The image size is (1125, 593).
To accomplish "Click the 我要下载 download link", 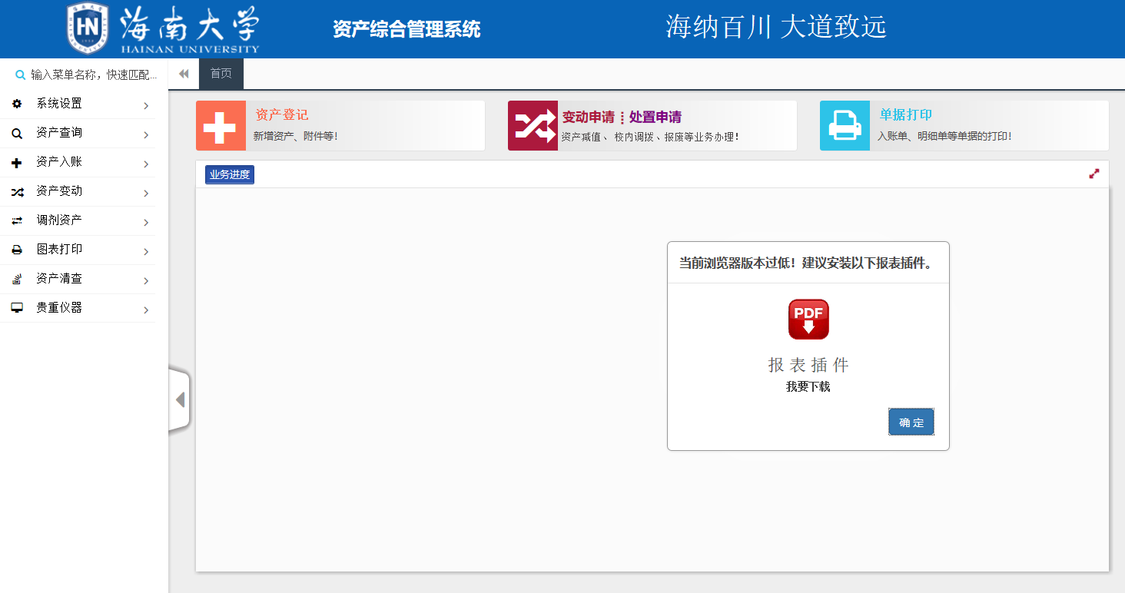I will point(808,386).
